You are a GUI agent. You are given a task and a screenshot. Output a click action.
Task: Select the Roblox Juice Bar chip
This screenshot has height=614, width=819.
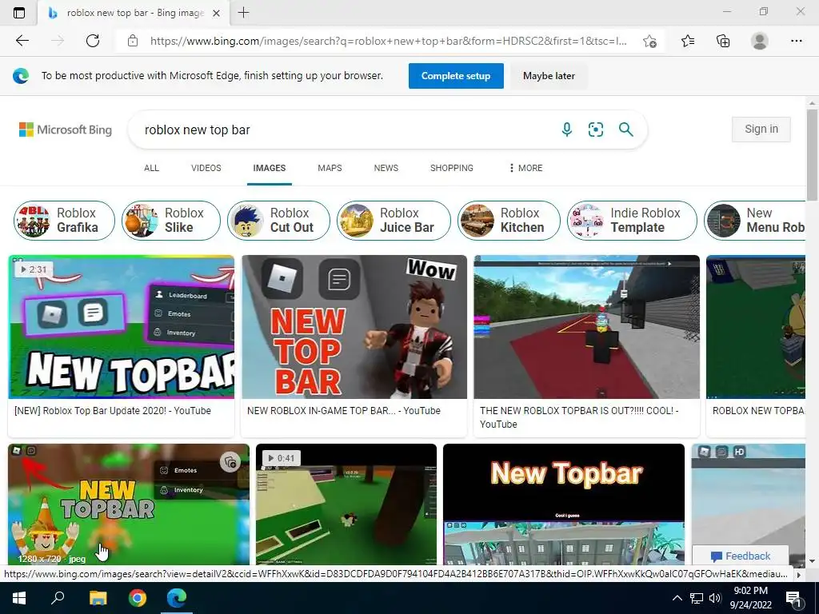394,221
